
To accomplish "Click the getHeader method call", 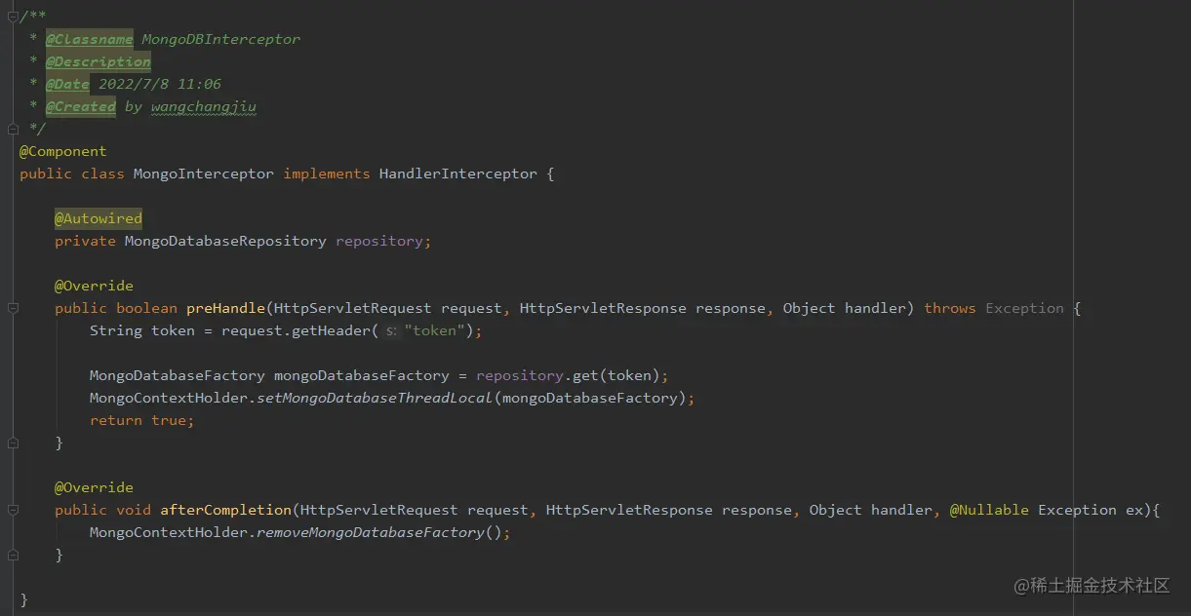I will click(332, 330).
